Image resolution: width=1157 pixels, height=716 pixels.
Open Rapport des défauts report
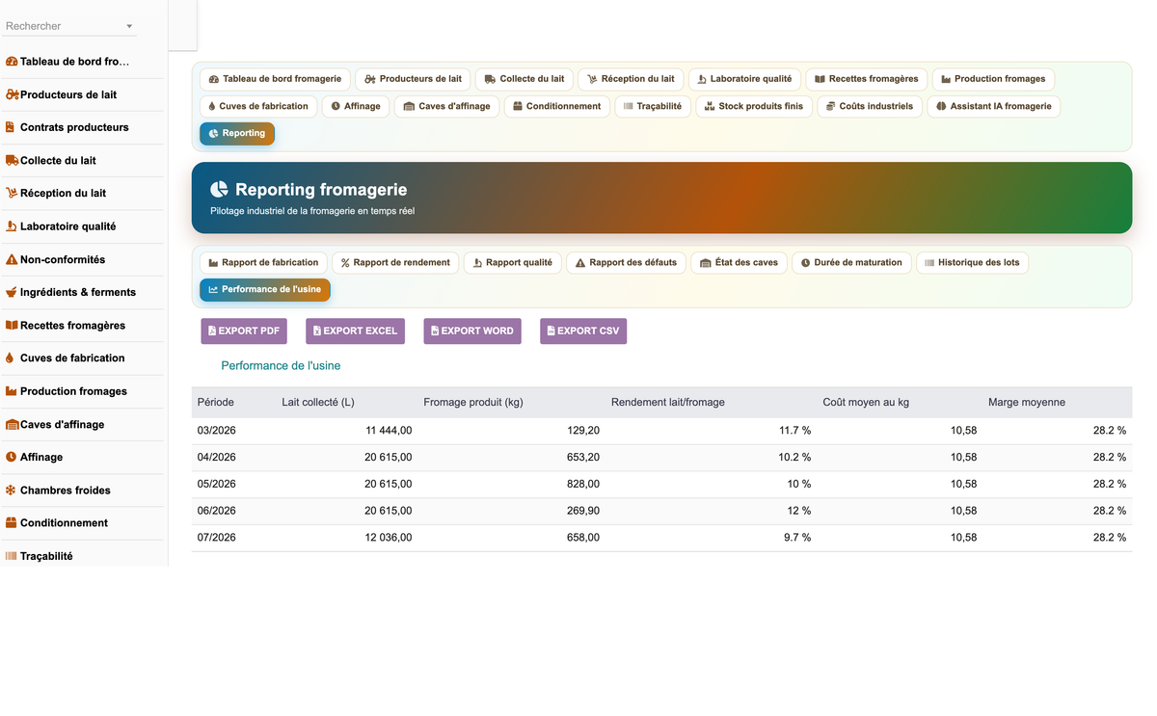pos(626,262)
